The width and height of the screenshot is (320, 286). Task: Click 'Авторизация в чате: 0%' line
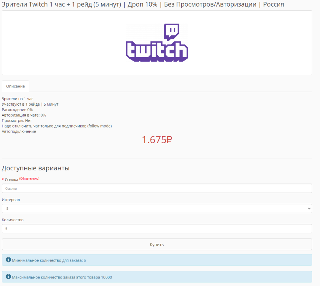click(x=24, y=115)
